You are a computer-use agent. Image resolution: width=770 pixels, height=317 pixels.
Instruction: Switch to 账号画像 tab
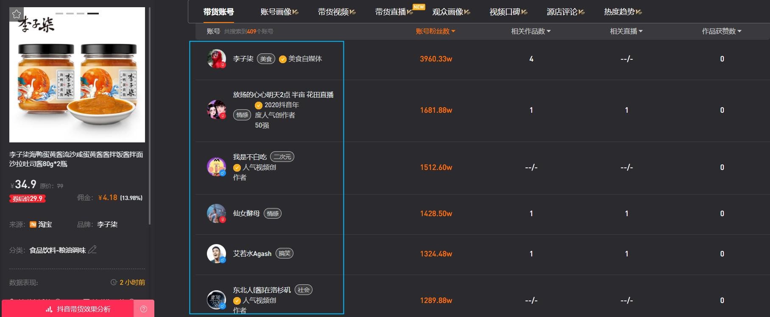[279, 12]
